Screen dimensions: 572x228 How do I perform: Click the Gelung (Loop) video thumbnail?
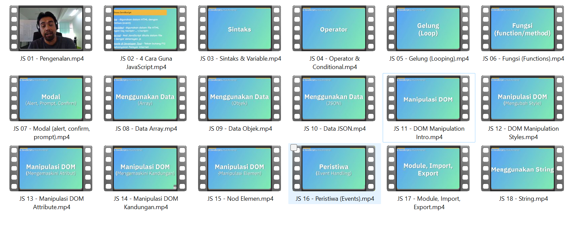(x=428, y=28)
